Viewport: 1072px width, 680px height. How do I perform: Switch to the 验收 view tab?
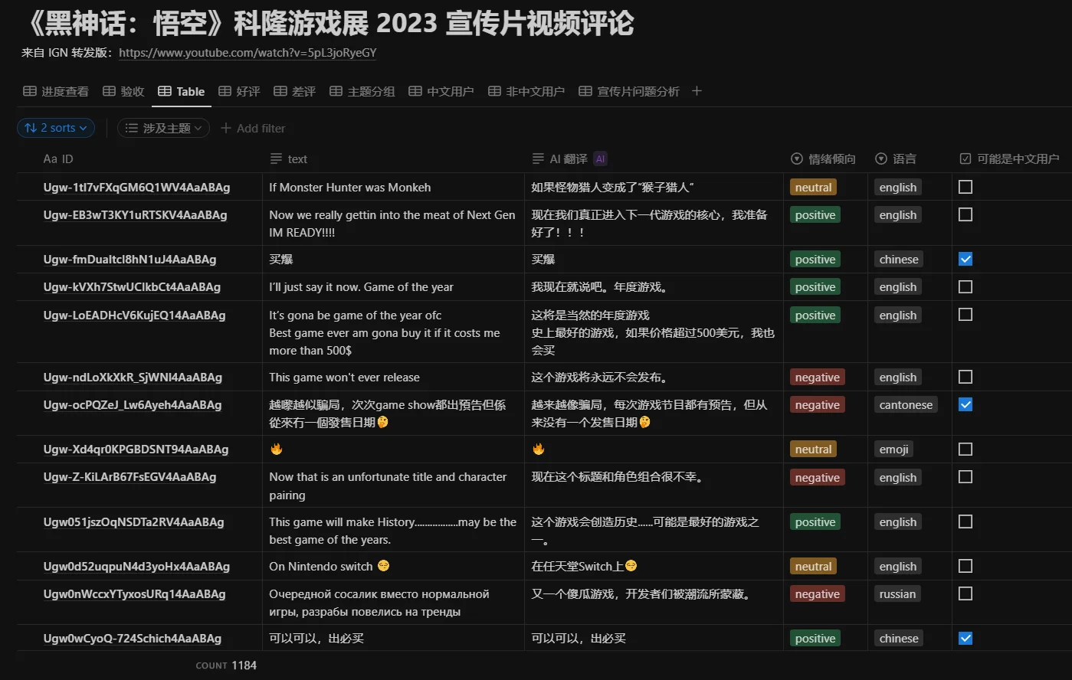point(123,91)
